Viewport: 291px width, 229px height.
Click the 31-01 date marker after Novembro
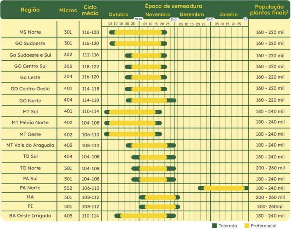pyautogui.click(x=174, y=19)
